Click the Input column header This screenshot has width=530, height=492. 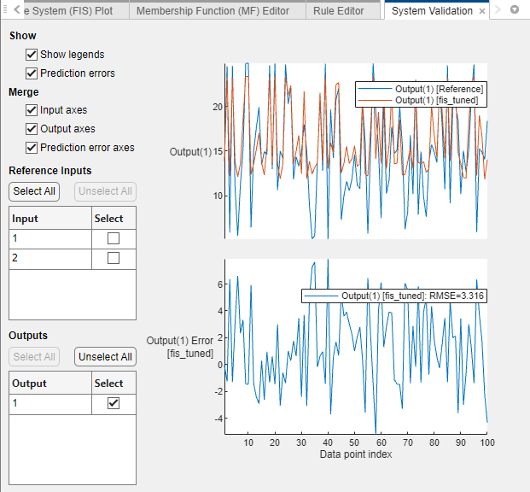(x=50, y=219)
